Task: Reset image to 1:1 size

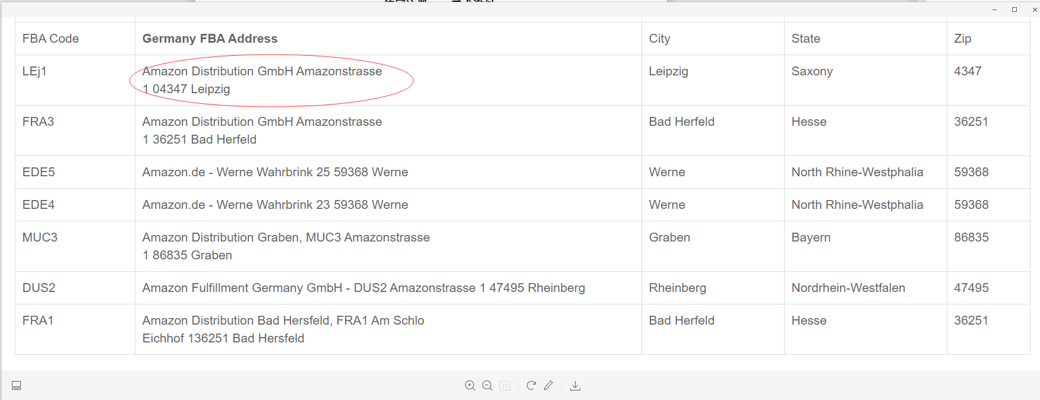Action: point(505,386)
